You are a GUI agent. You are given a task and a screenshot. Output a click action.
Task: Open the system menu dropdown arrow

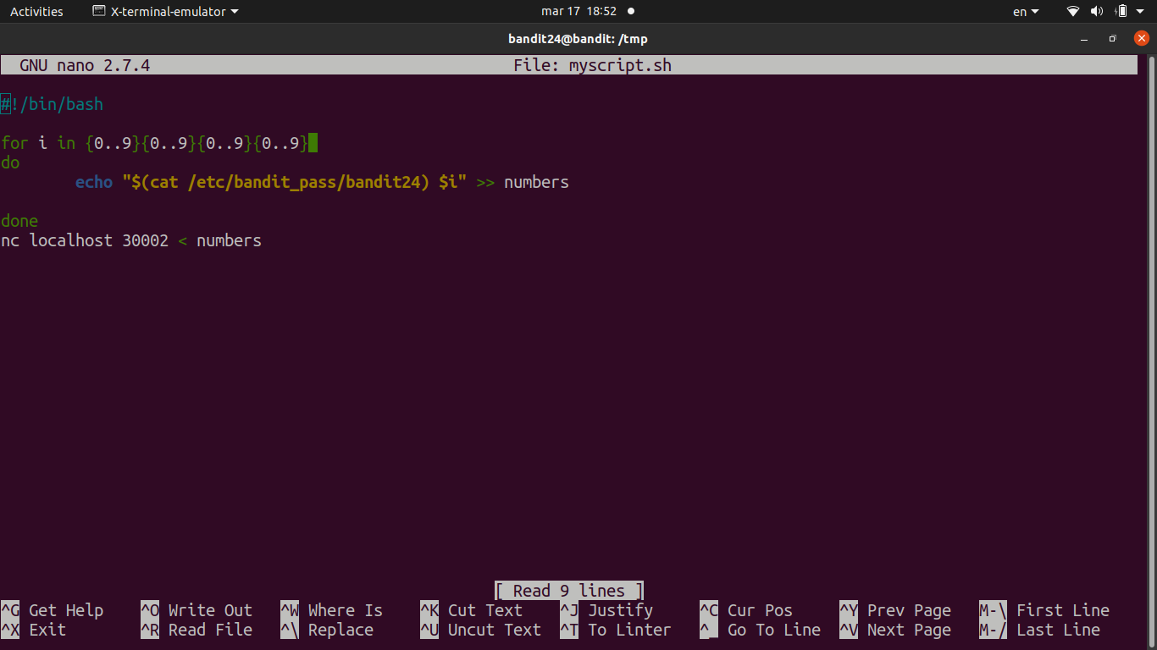[x=1141, y=12]
